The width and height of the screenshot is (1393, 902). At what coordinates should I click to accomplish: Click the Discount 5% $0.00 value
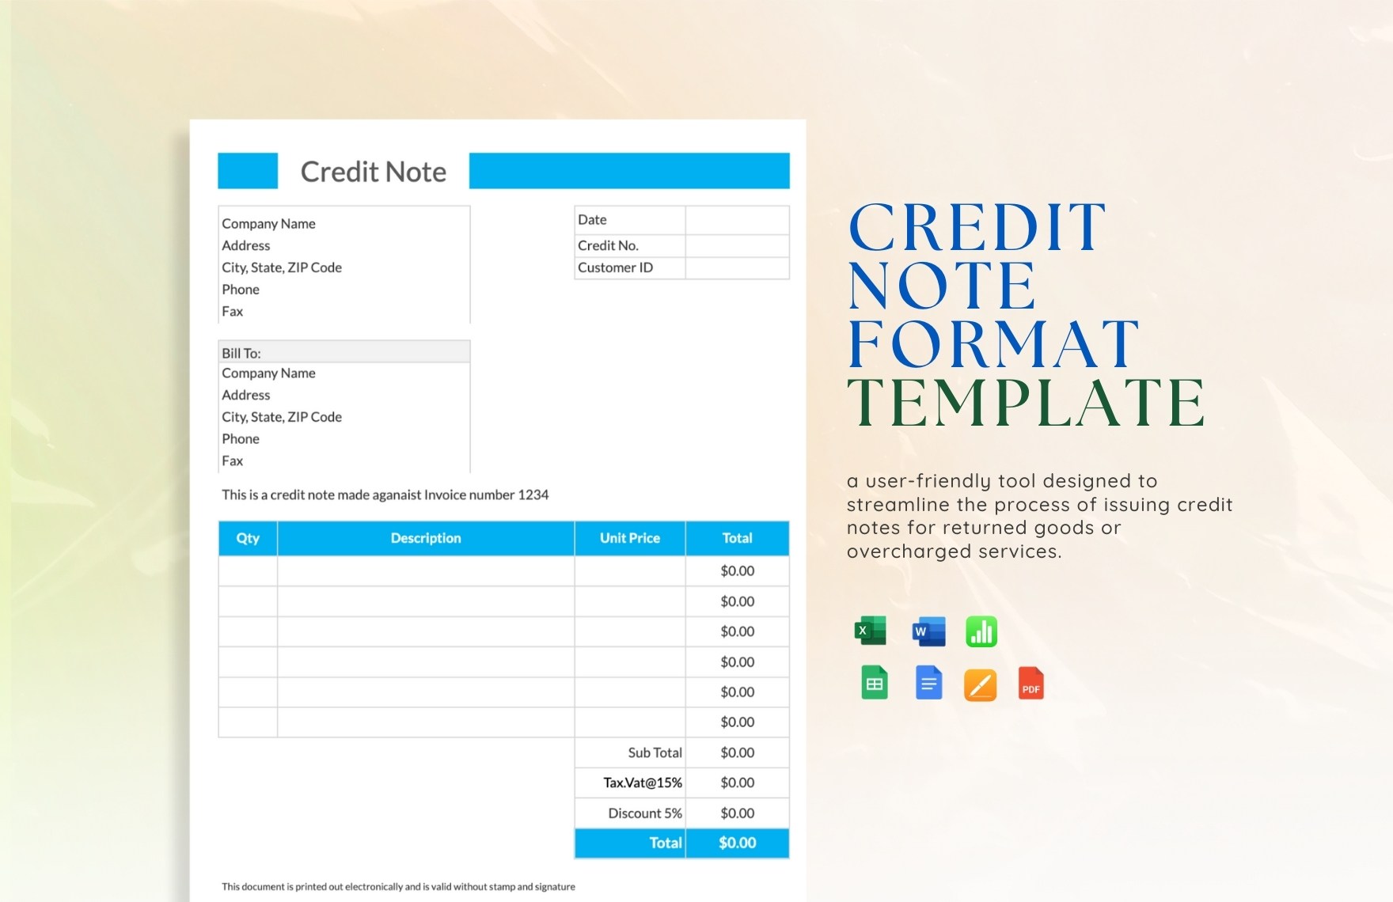click(738, 813)
